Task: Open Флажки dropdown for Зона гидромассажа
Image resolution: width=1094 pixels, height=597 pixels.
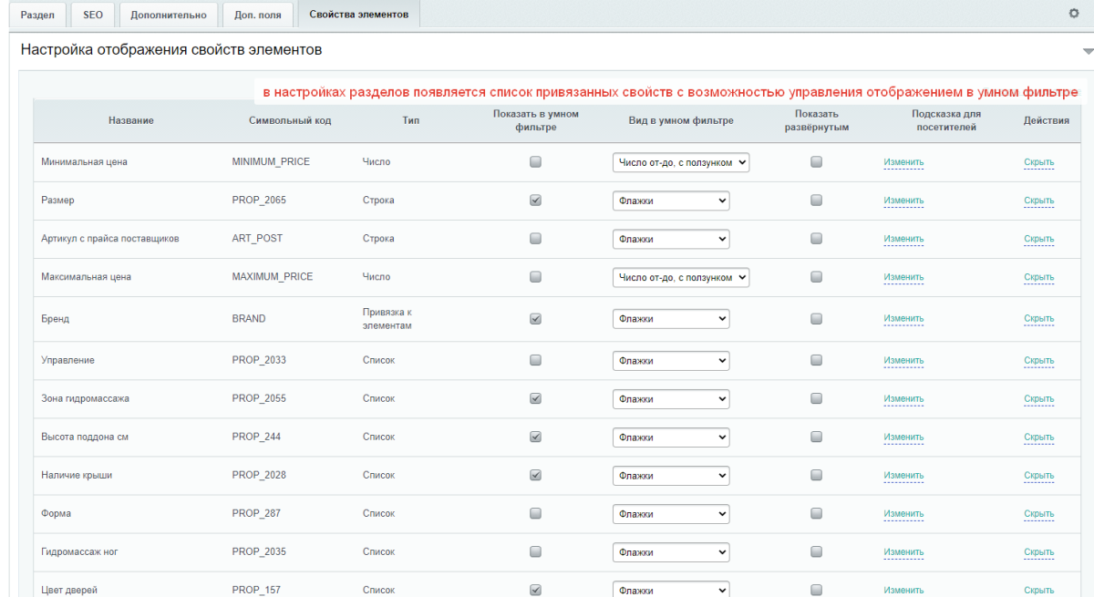Action: [x=670, y=399]
